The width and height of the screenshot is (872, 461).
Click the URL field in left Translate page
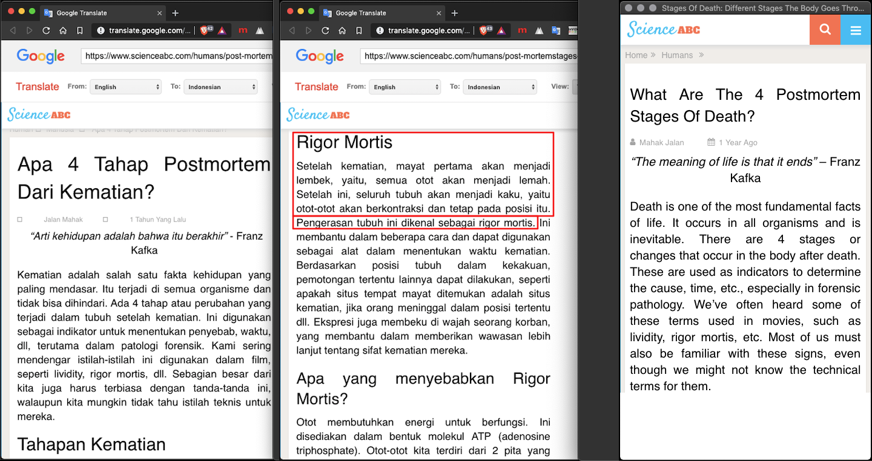pyautogui.click(x=177, y=56)
